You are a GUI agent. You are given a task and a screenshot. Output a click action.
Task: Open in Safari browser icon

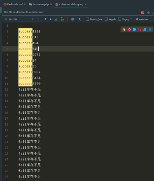(x=134, y=29)
